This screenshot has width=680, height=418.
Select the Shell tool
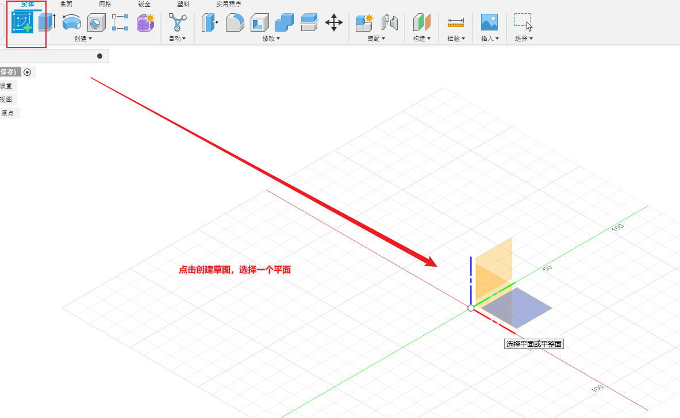click(x=260, y=22)
